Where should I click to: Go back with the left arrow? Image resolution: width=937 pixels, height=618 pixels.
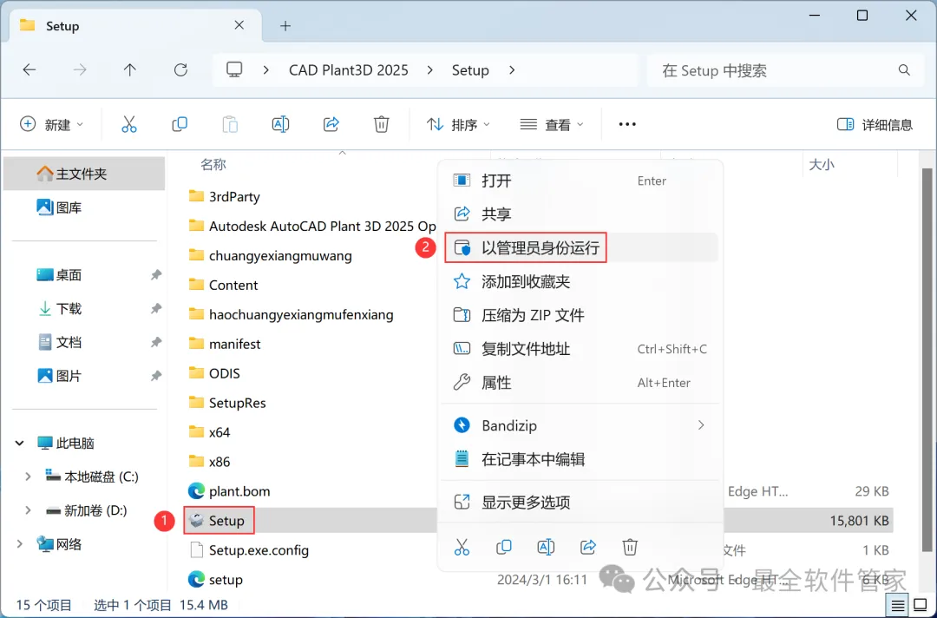pos(29,70)
